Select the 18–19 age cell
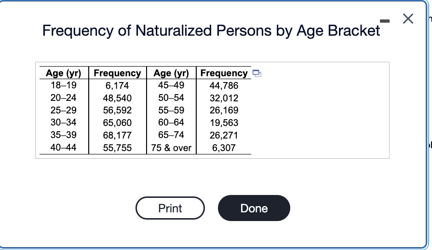 pos(64,85)
